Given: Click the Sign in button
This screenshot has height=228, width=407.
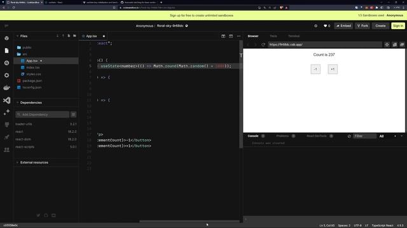Looking at the screenshot, I should click(398, 26).
